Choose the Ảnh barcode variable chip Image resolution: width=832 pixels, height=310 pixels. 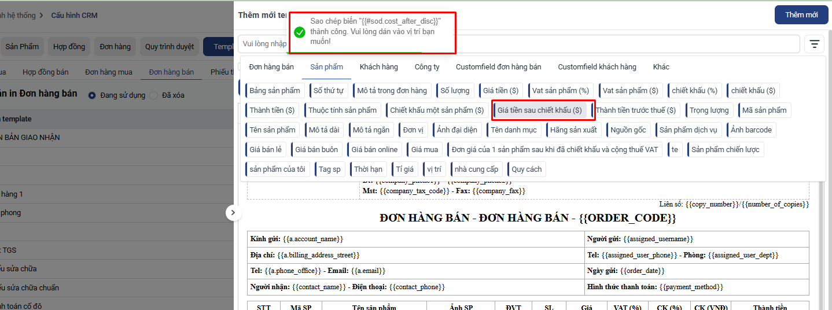click(751, 130)
